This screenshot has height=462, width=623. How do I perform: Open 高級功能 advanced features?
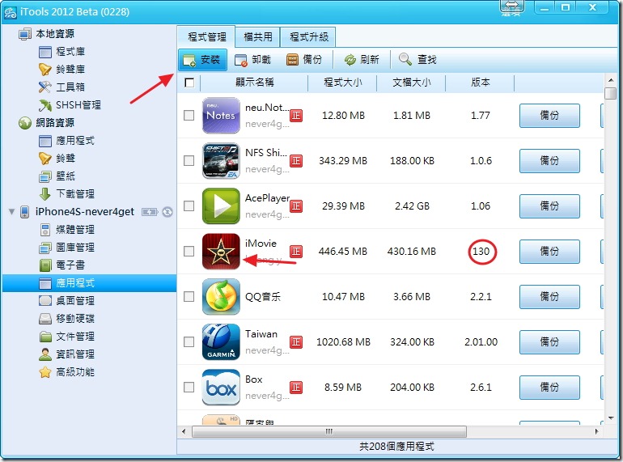pyautogui.click(x=66, y=372)
